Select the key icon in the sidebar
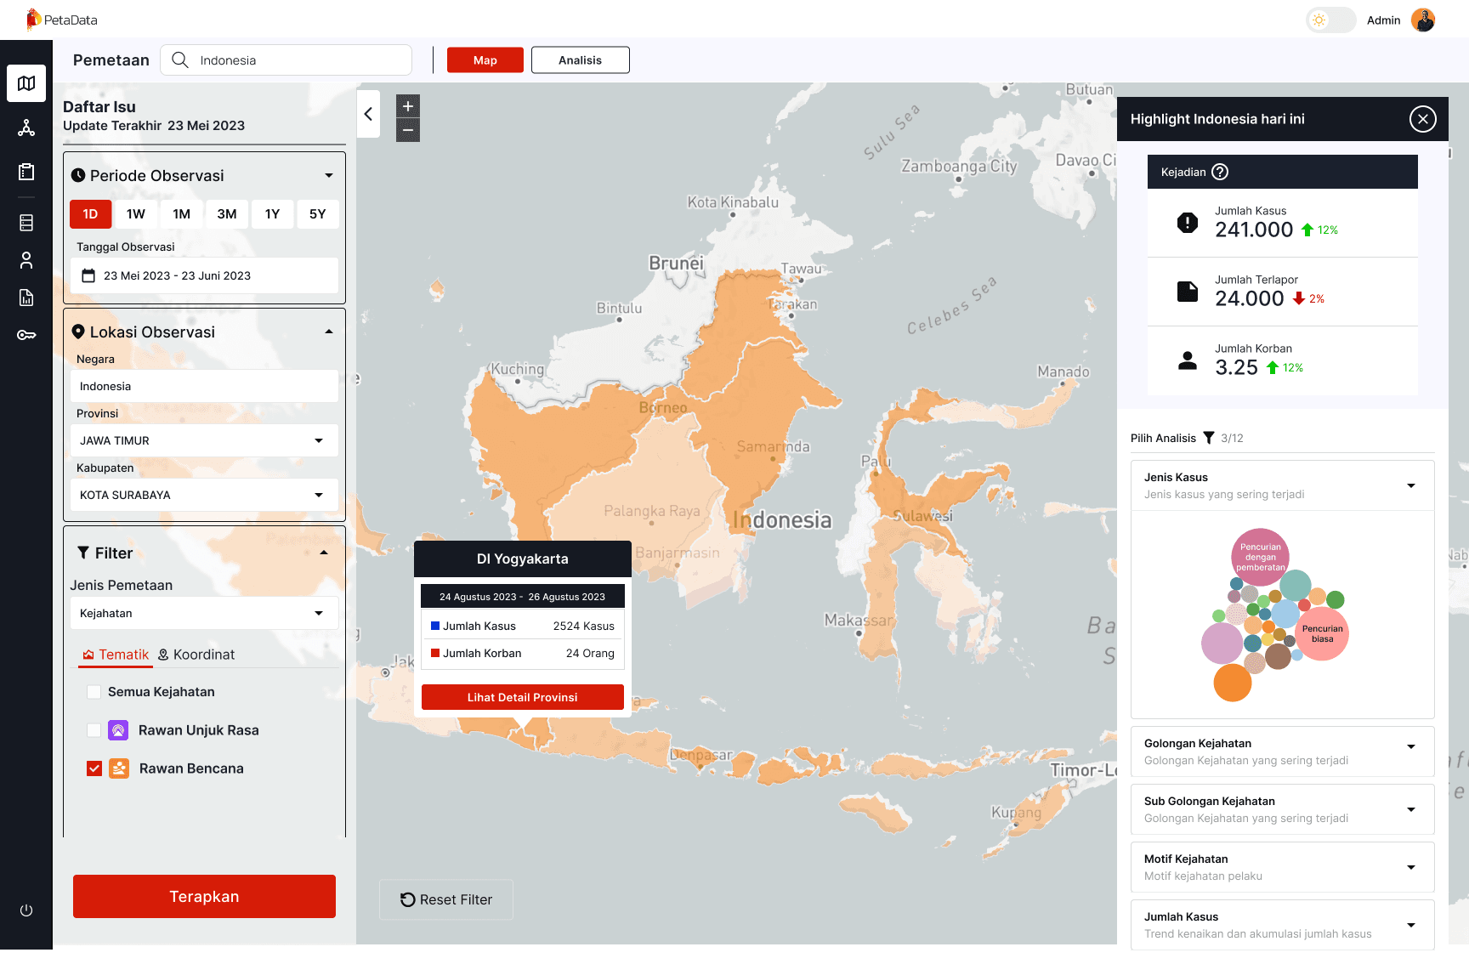The height and width of the screenshot is (964, 1469). [26, 334]
